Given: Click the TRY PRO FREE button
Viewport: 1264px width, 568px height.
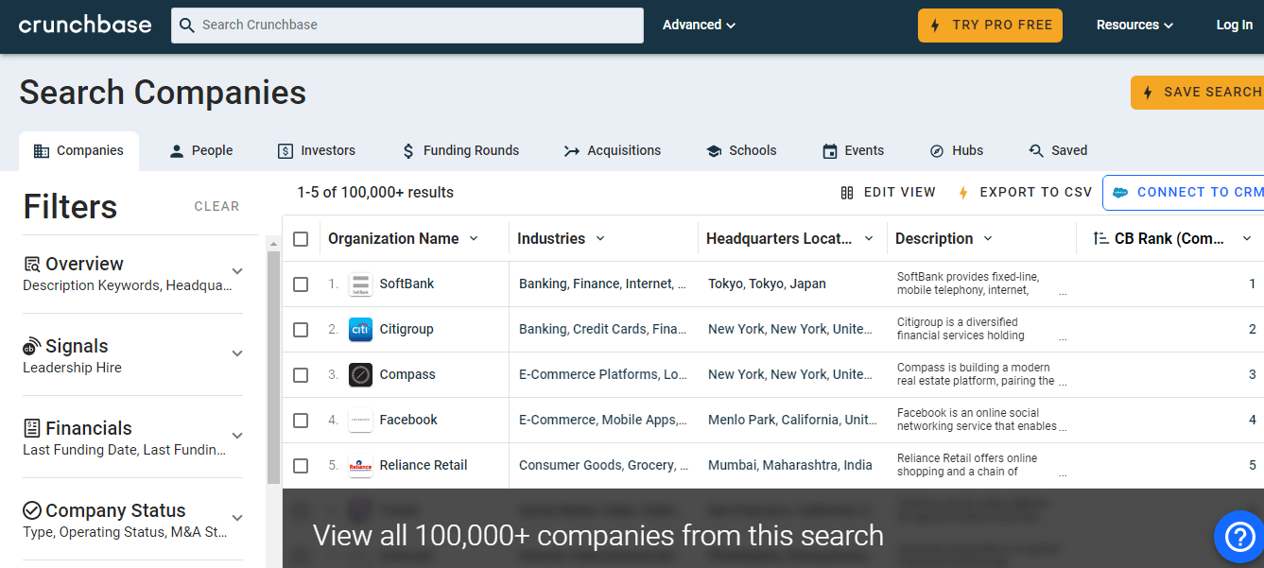Looking at the screenshot, I should [990, 26].
